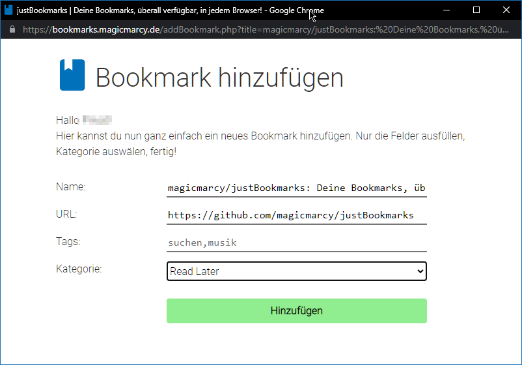This screenshot has width=522, height=365.
Task: Open the Kategorie dropdown set to Read Later
Action: tap(297, 271)
